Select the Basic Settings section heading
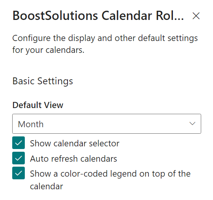The height and width of the screenshot is (200, 213). [x=43, y=81]
